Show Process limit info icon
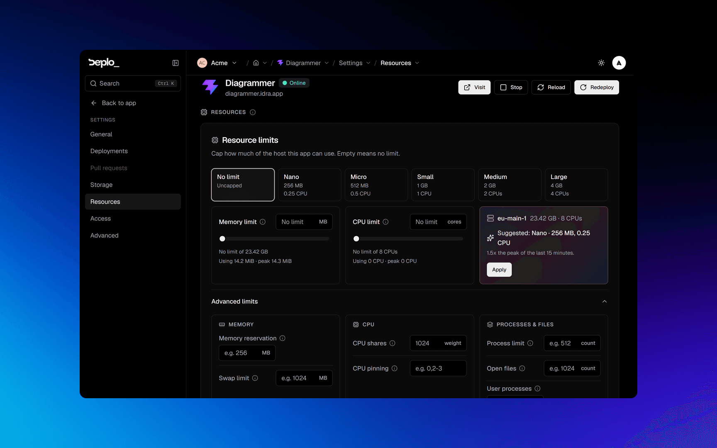 point(530,343)
